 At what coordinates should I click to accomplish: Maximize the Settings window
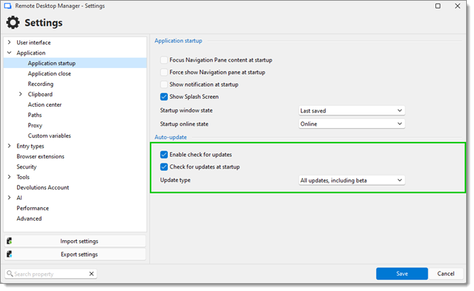[x=437, y=6]
